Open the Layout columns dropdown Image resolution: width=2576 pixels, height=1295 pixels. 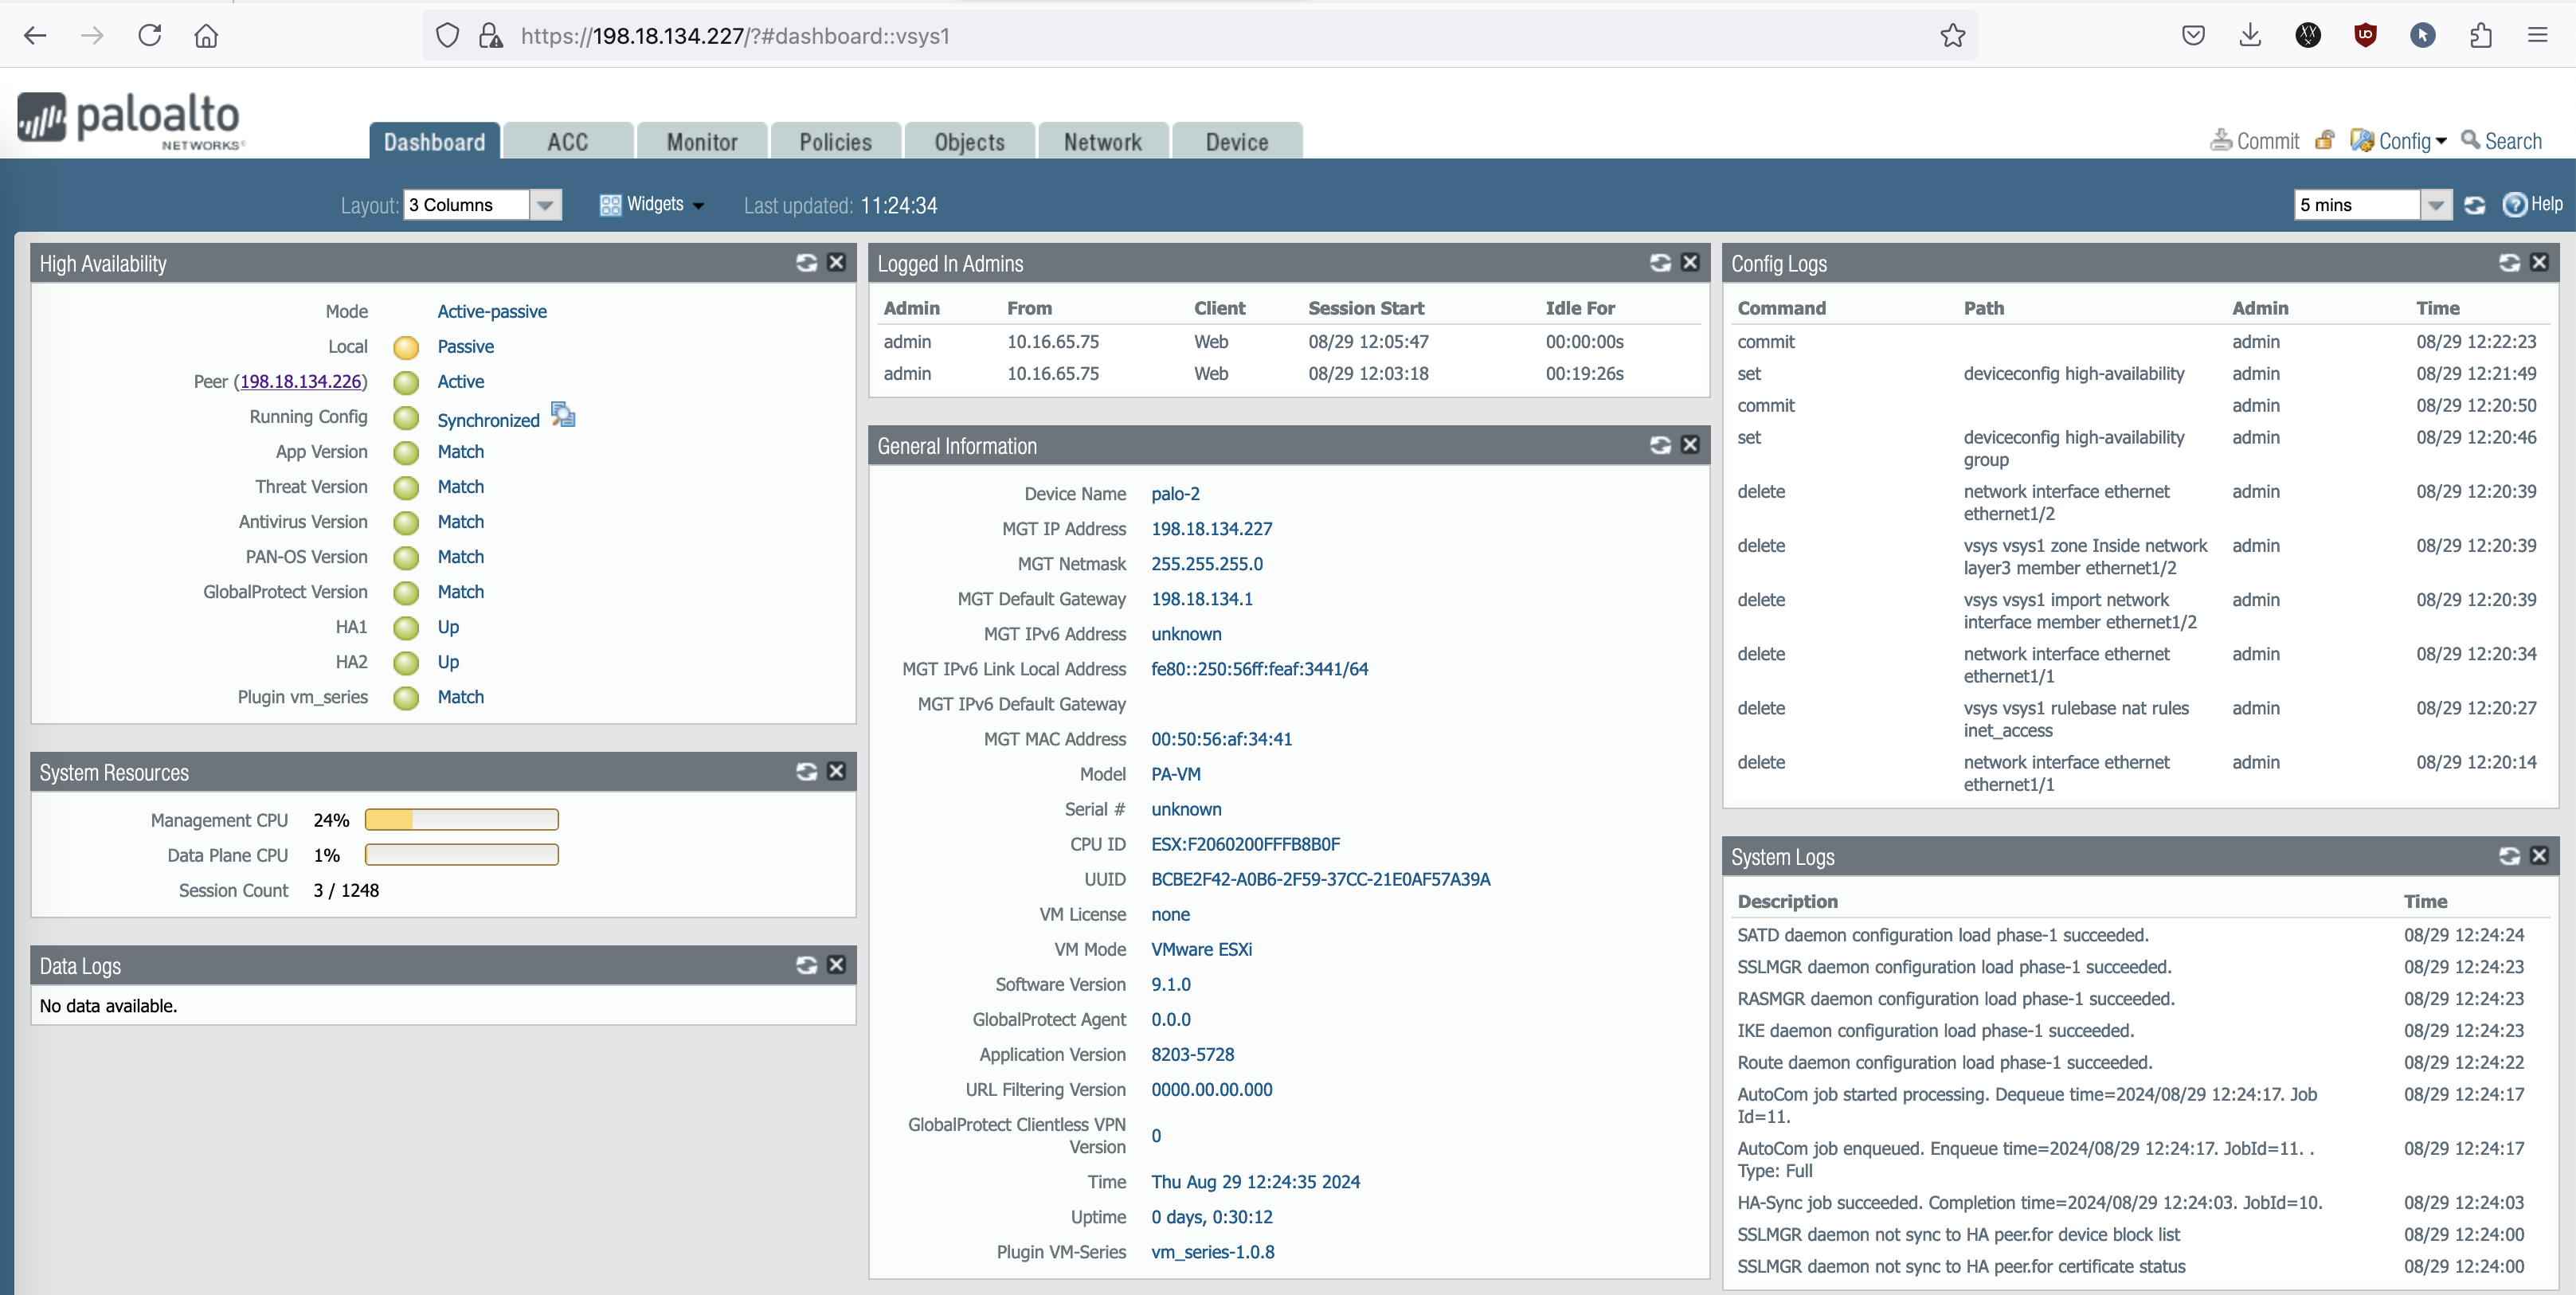pos(545,205)
